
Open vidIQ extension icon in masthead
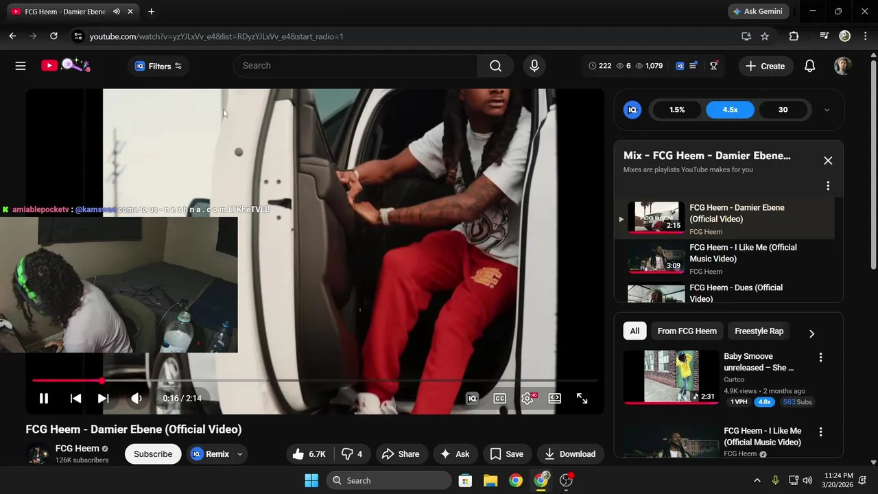pos(680,66)
